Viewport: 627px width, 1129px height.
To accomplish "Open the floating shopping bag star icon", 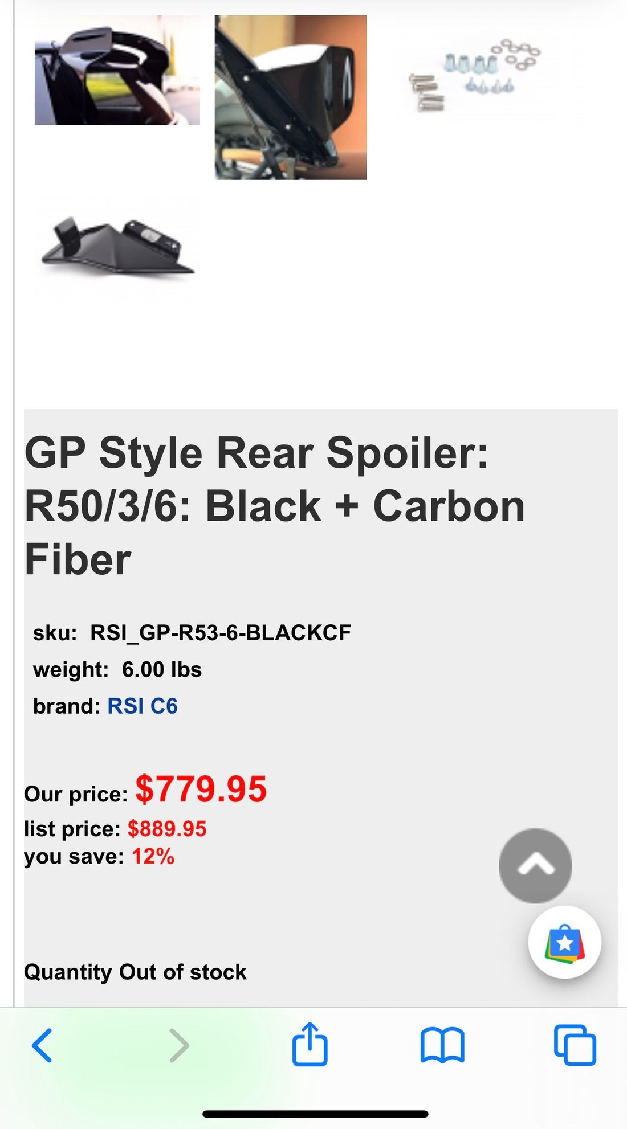I will click(x=564, y=942).
